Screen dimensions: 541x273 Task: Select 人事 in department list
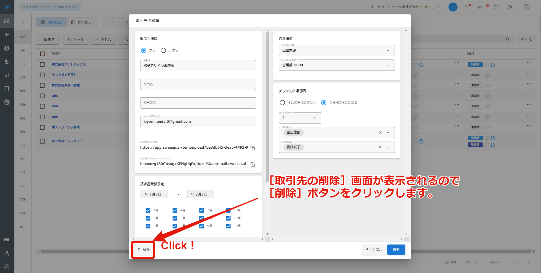tap(23, 78)
